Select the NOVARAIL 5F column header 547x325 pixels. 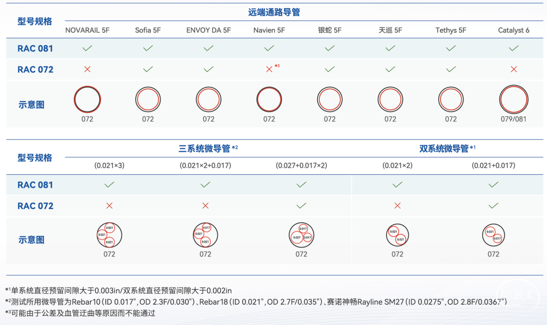click(x=87, y=30)
